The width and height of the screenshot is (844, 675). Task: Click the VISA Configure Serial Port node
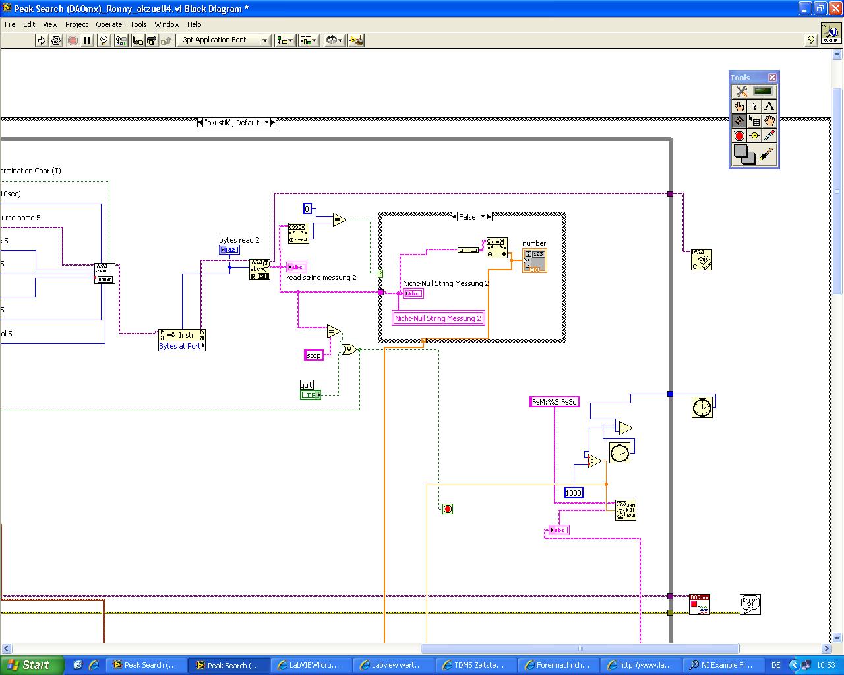click(x=104, y=274)
